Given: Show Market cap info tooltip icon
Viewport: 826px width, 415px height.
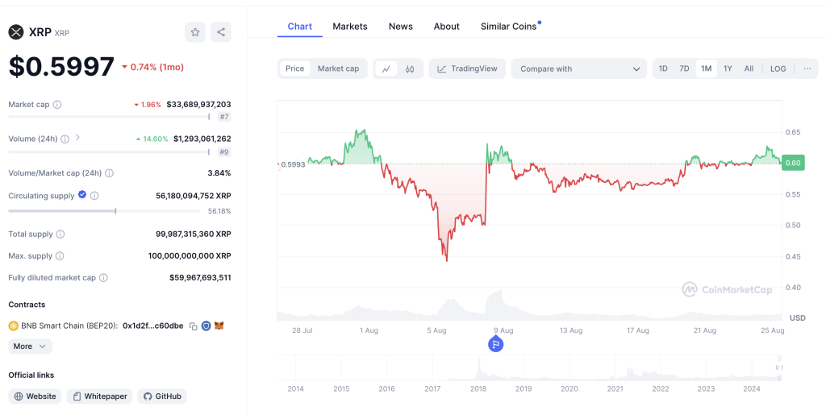Looking at the screenshot, I should point(57,105).
